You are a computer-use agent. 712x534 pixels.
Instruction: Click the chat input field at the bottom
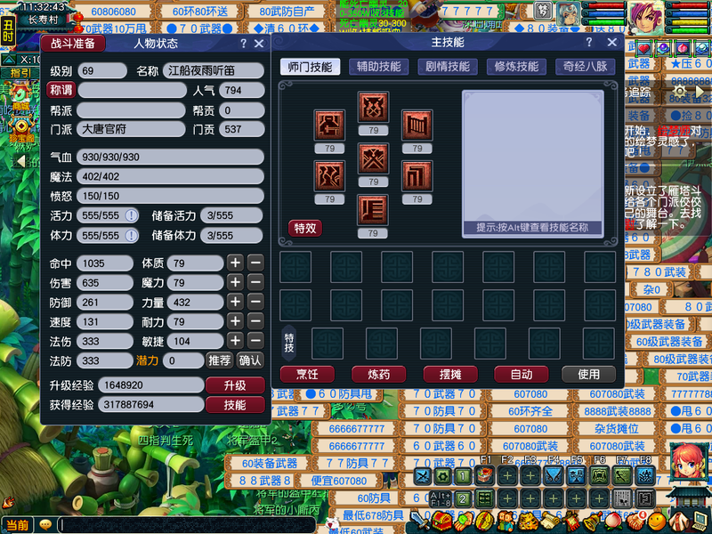click(187, 525)
